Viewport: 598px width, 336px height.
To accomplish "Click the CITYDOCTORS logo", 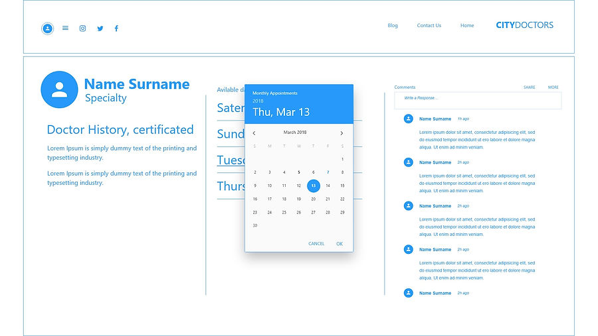I will (x=524, y=25).
